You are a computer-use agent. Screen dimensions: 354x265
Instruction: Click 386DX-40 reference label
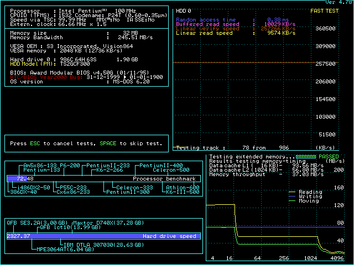[x=23, y=192]
